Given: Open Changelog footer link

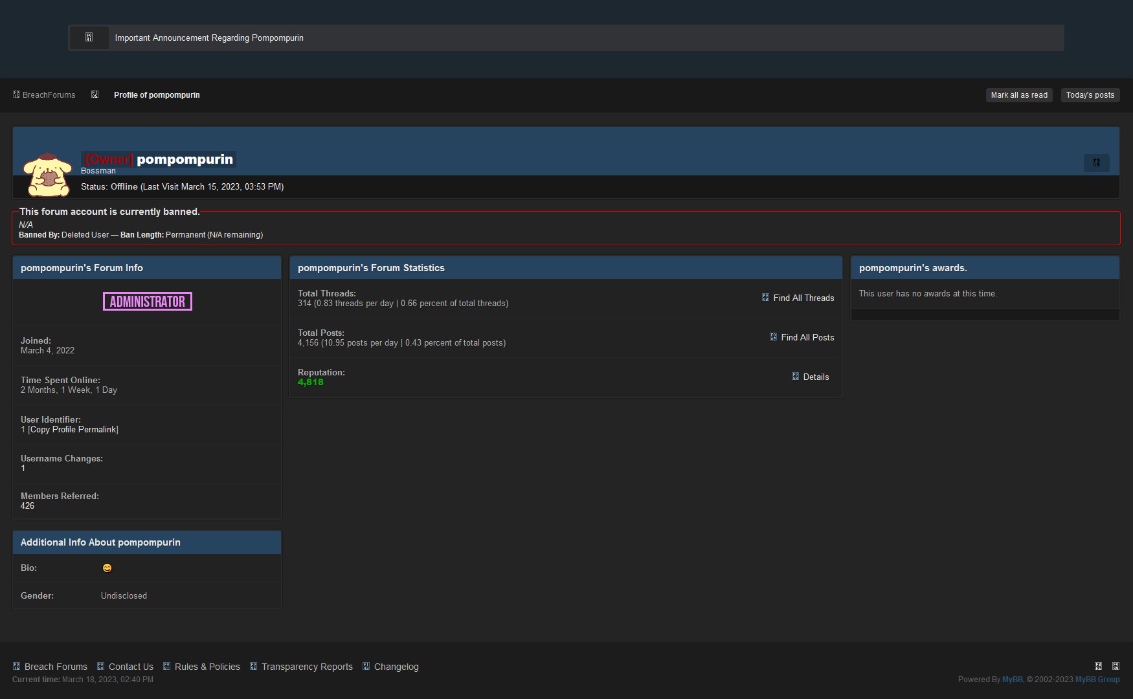Looking at the screenshot, I should [x=396, y=667].
